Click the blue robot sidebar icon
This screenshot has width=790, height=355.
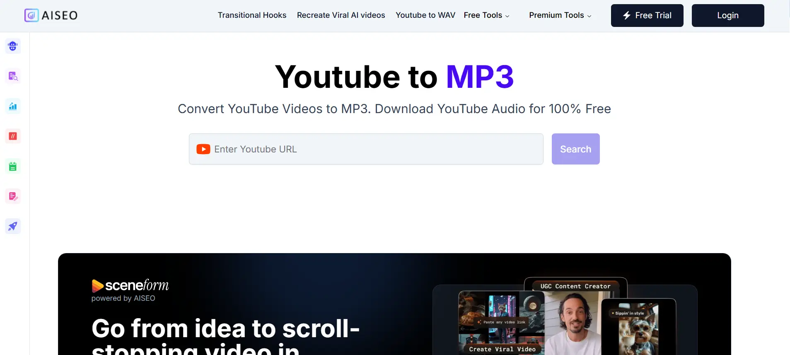13,46
